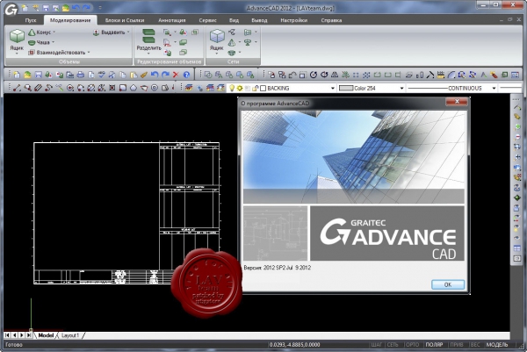This screenshot has width=527, height=352.
Task: Open the CONTINUOUS linetype dropdown
Action: click(494, 89)
